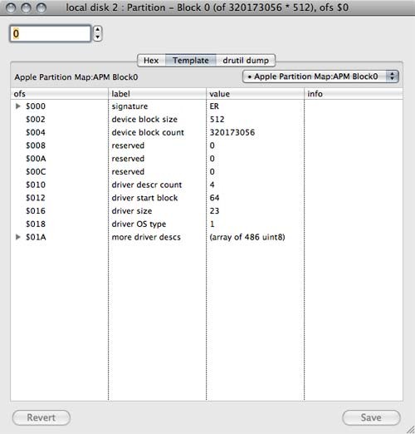415x434 pixels.
Task: Click the Save button
Action: 371,417
